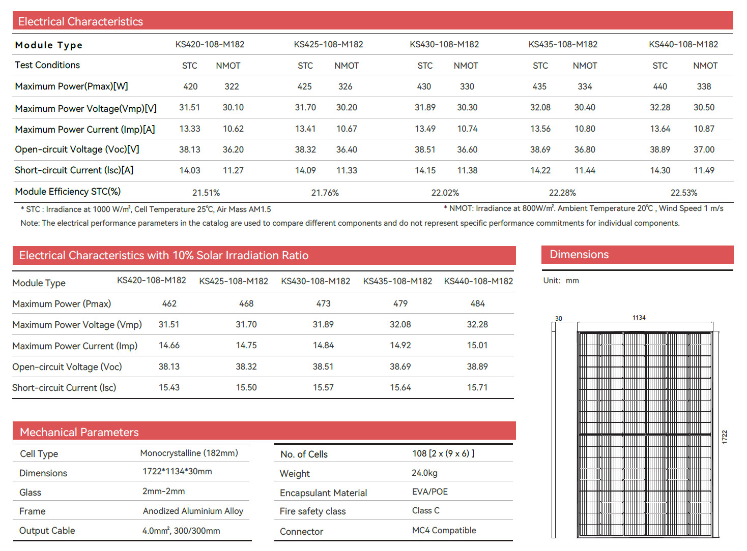Click the "Cell Type" label
747x551 pixels.
(x=39, y=454)
